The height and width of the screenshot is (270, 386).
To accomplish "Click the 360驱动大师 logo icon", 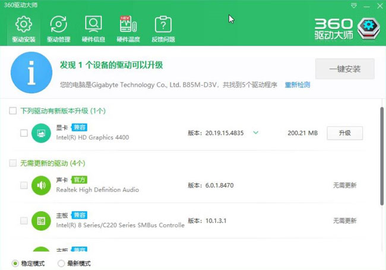I will pyautogui.click(x=369, y=29).
